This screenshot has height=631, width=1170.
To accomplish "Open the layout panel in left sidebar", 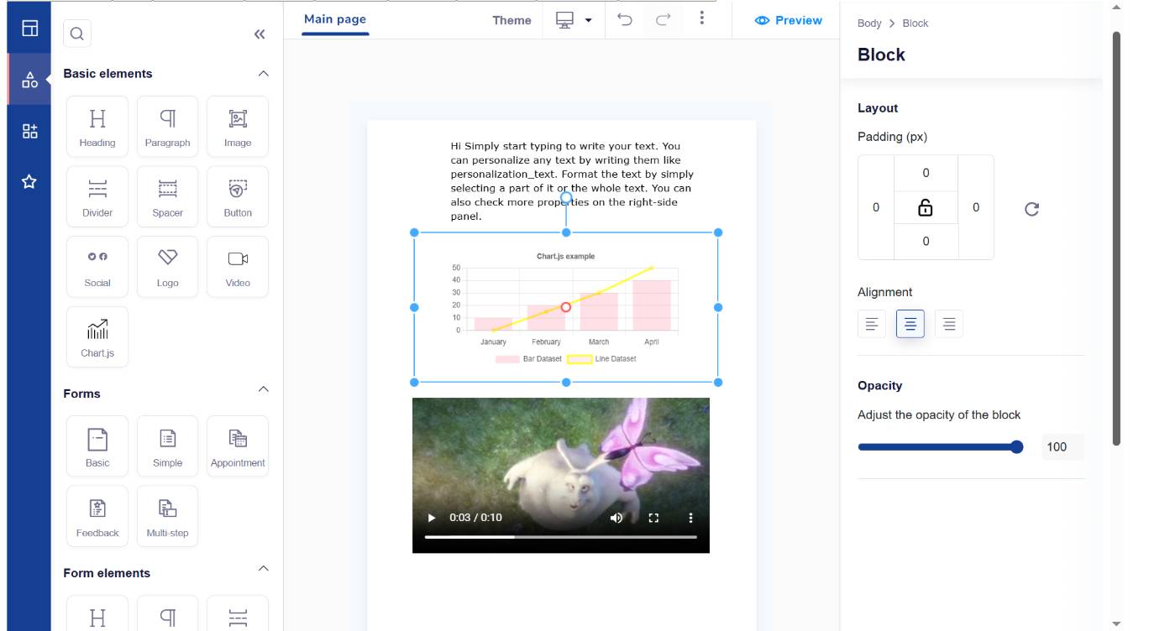I will (29, 28).
